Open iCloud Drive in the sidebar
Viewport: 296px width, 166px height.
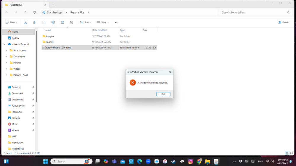coord(18,106)
